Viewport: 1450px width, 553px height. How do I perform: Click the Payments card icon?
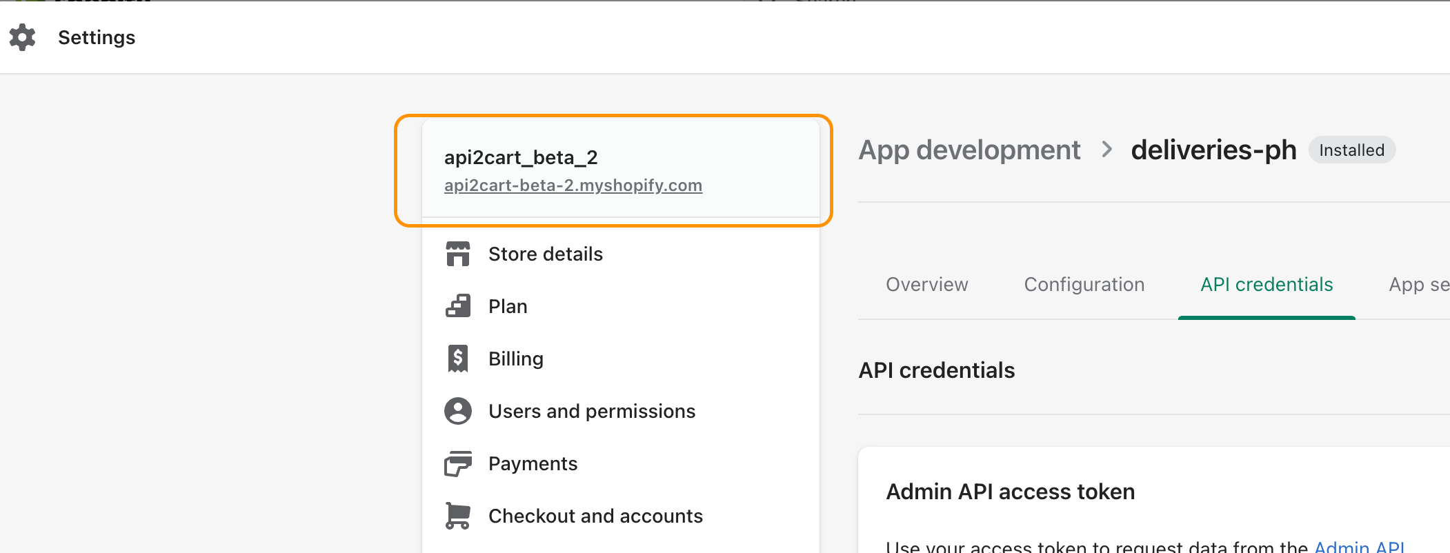(x=458, y=463)
